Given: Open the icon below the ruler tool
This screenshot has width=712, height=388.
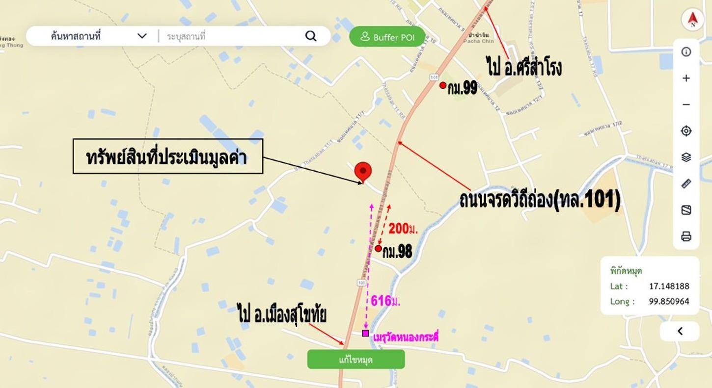Looking at the screenshot, I should click(x=686, y=210).
